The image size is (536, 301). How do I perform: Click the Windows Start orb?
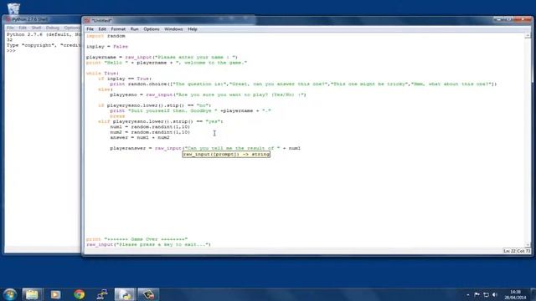[x=9, y=294]
